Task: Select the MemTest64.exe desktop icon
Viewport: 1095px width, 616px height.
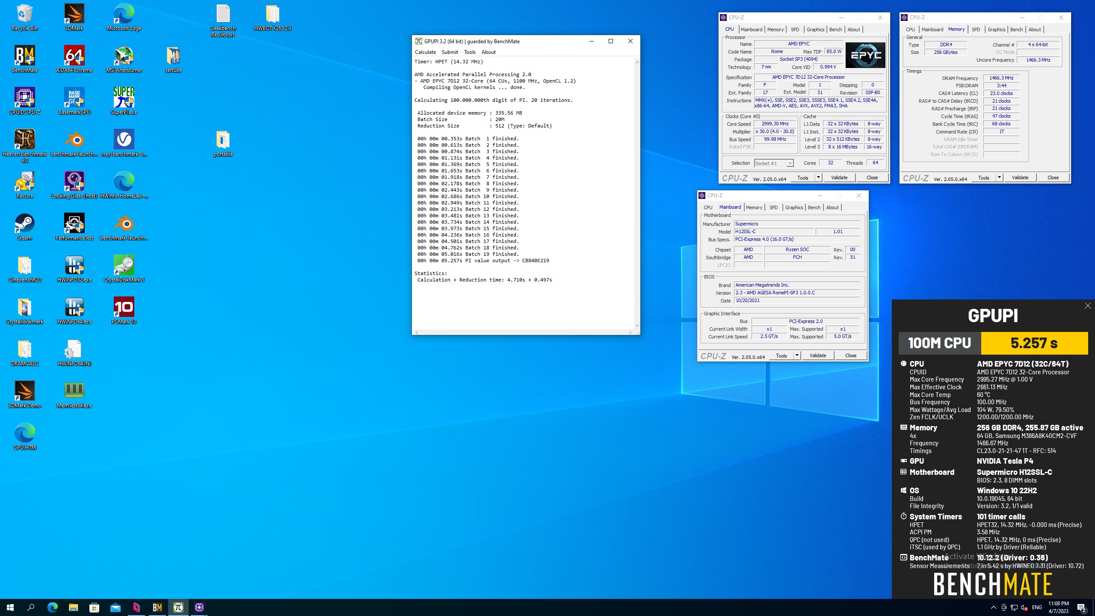Action: (74, 395)
